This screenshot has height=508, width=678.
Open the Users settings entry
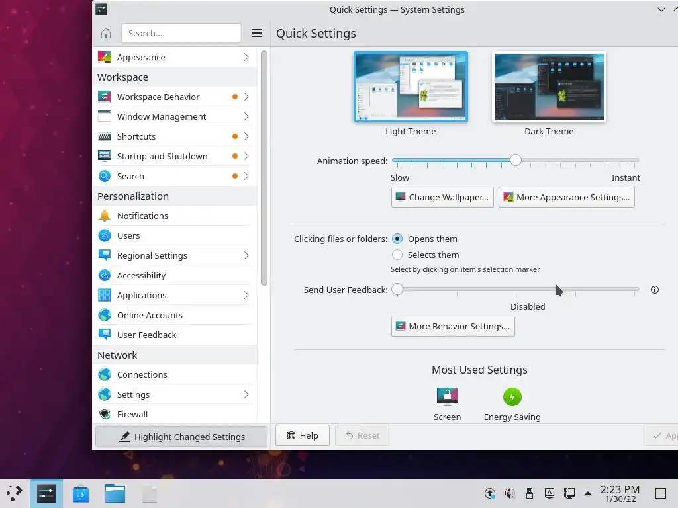tap(175, 235)
